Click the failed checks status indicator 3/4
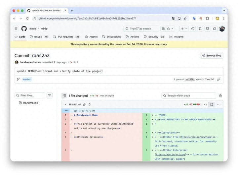Viewport: 238px width, 175px height. pyautogui.click(x=74, y=62)
